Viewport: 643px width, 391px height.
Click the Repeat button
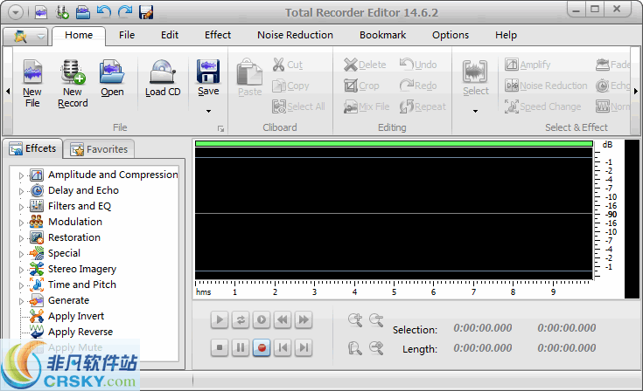(423, 106)
